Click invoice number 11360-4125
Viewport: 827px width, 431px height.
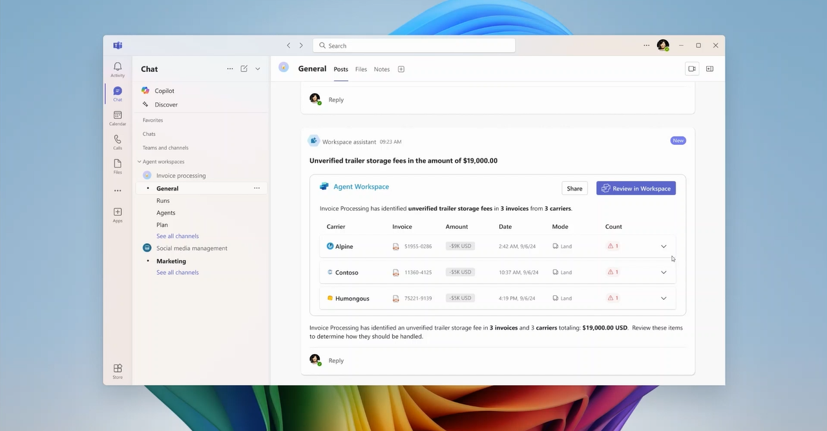click(418, 273)
